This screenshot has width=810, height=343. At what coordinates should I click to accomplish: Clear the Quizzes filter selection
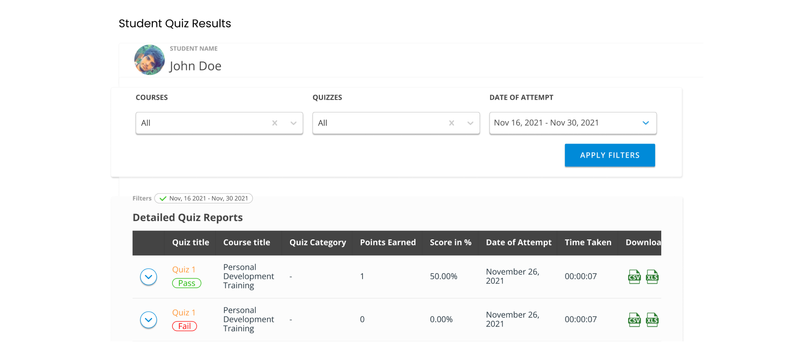point(451,123)
